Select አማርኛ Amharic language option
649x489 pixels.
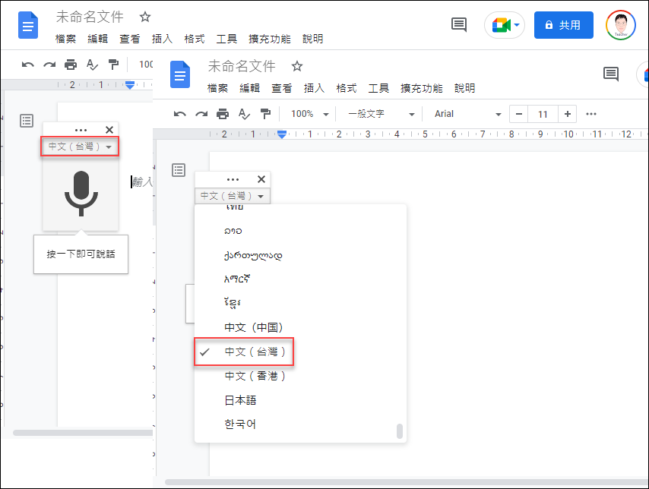click(300, 279)
